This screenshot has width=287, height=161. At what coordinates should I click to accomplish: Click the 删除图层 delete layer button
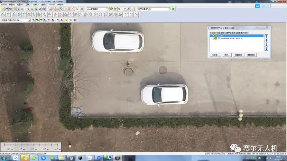click(x=251, y=55)
